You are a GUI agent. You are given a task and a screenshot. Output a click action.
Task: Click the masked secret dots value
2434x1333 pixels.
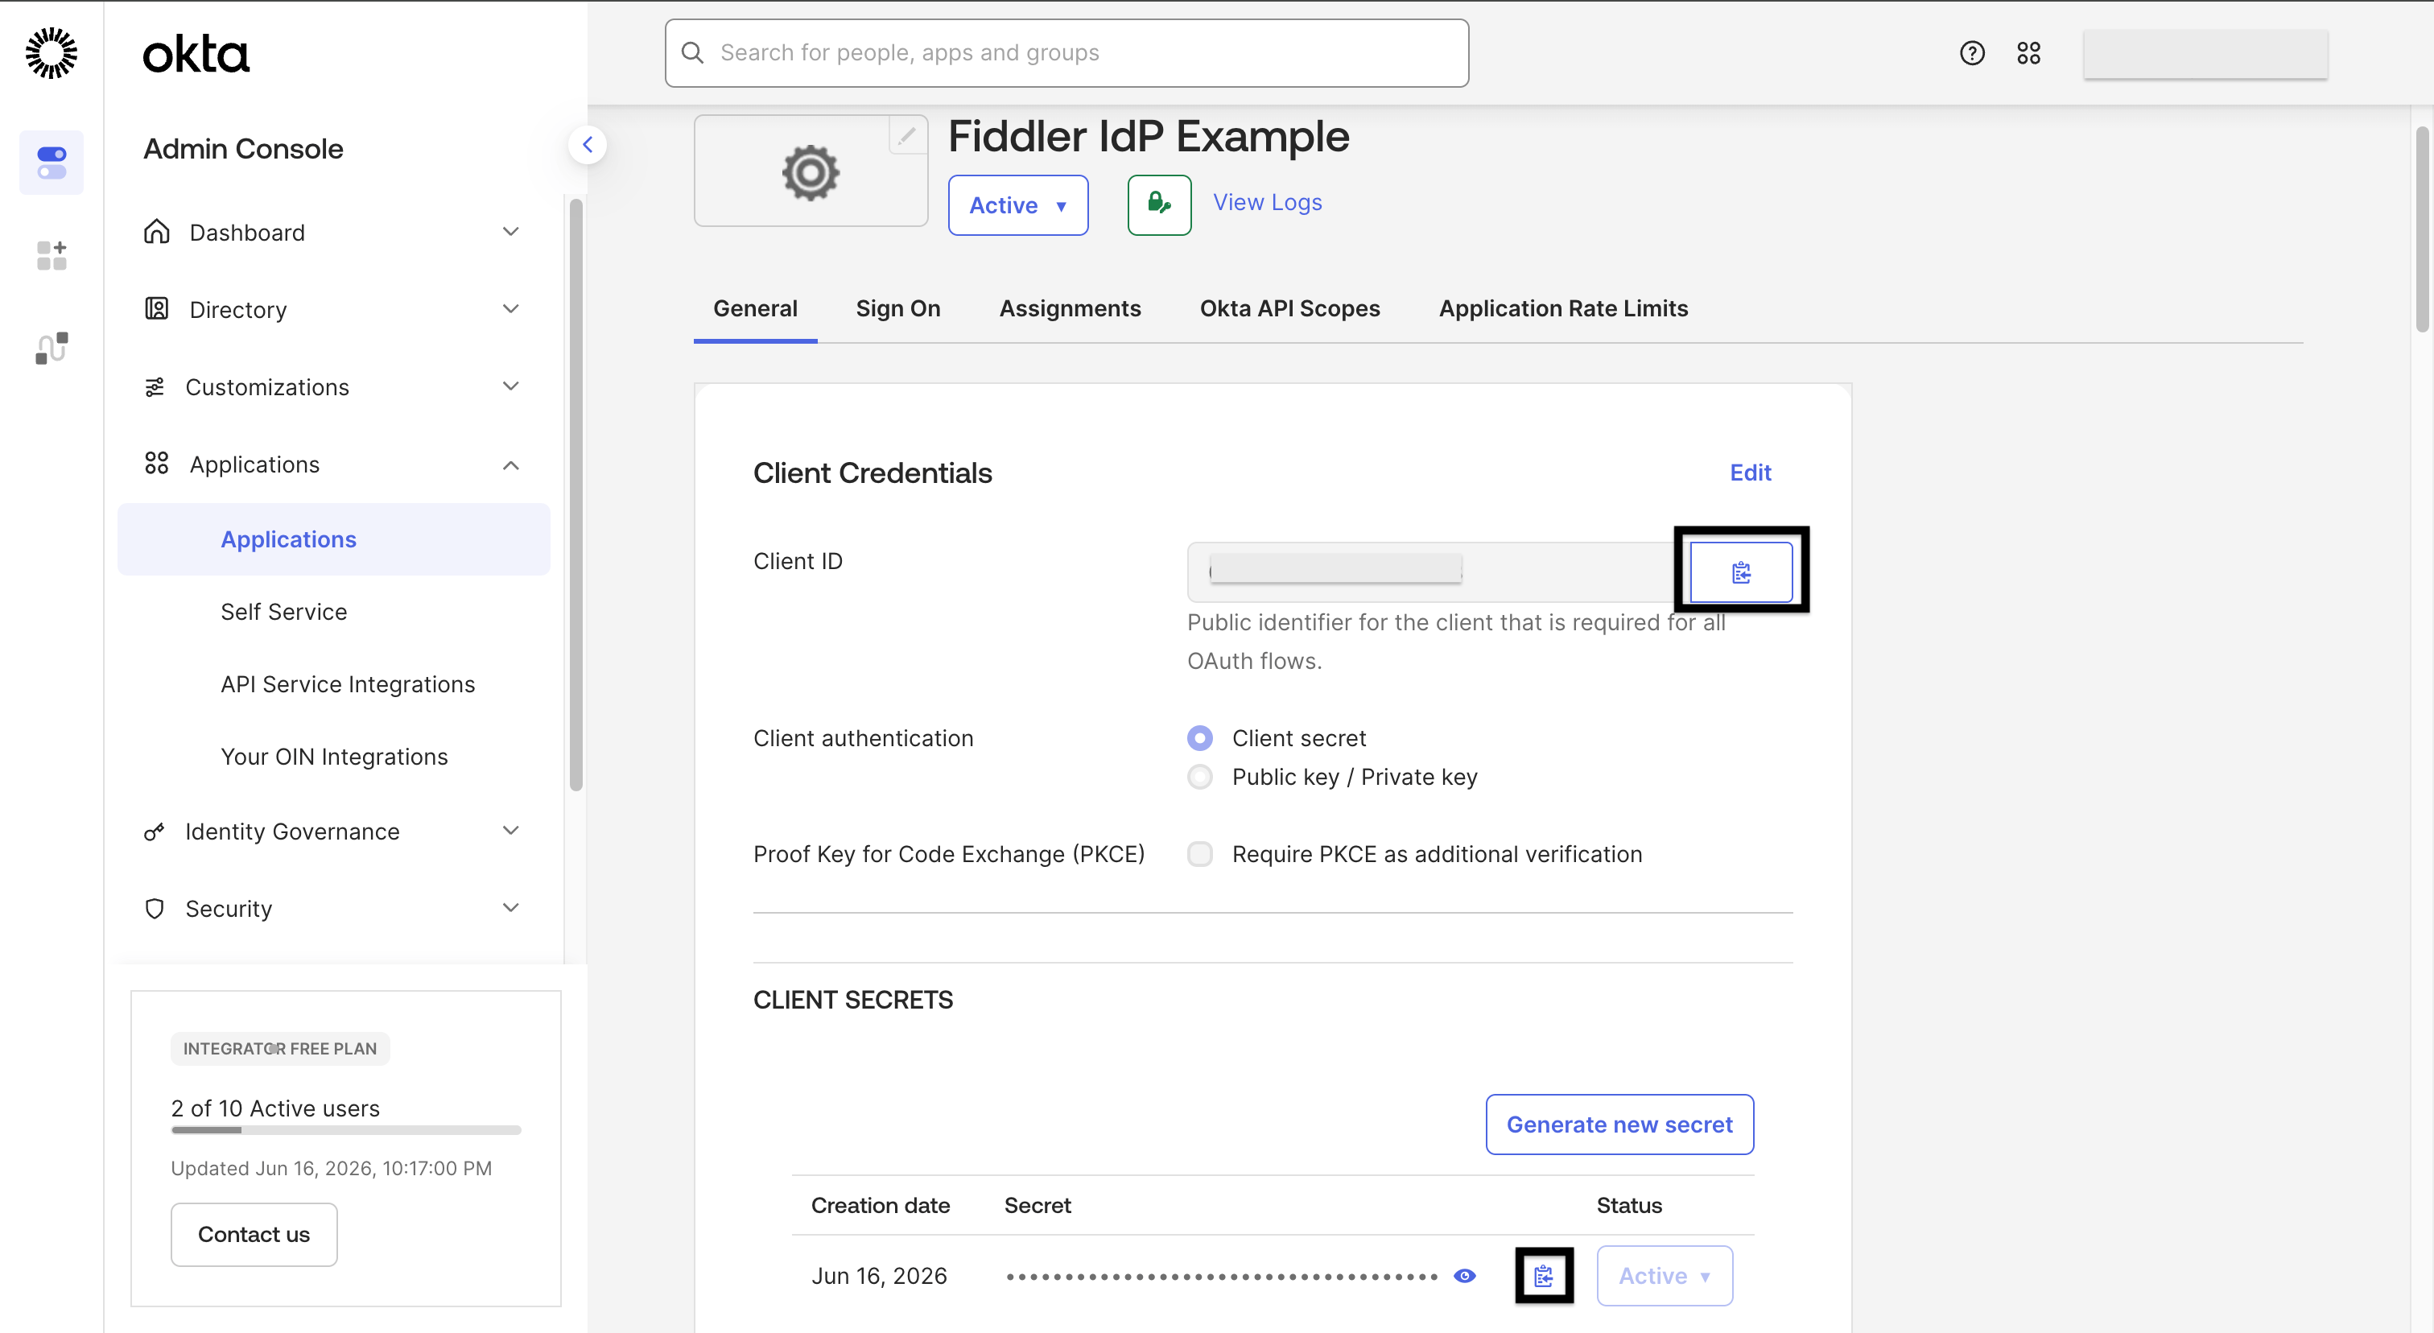tap(1222, 1277)
